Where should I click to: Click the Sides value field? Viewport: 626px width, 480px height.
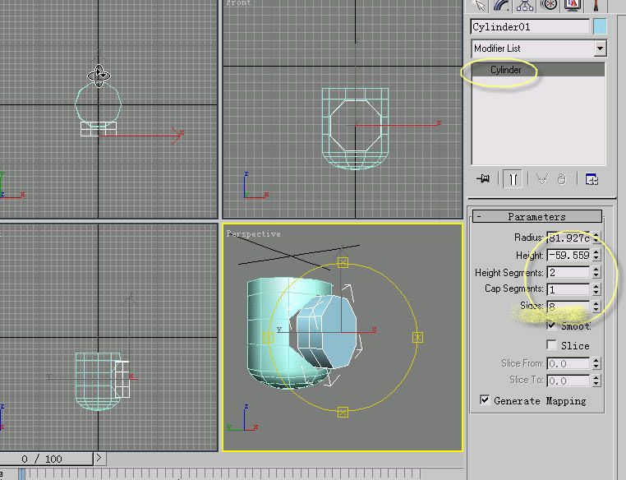[x=568, y=307]
